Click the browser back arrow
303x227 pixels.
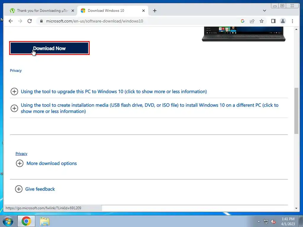[11, 21]
